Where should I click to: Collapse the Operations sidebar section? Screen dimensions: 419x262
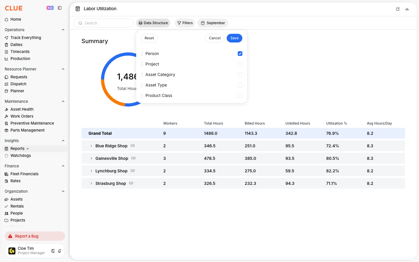pyautogui.click(x=63, y=30)
